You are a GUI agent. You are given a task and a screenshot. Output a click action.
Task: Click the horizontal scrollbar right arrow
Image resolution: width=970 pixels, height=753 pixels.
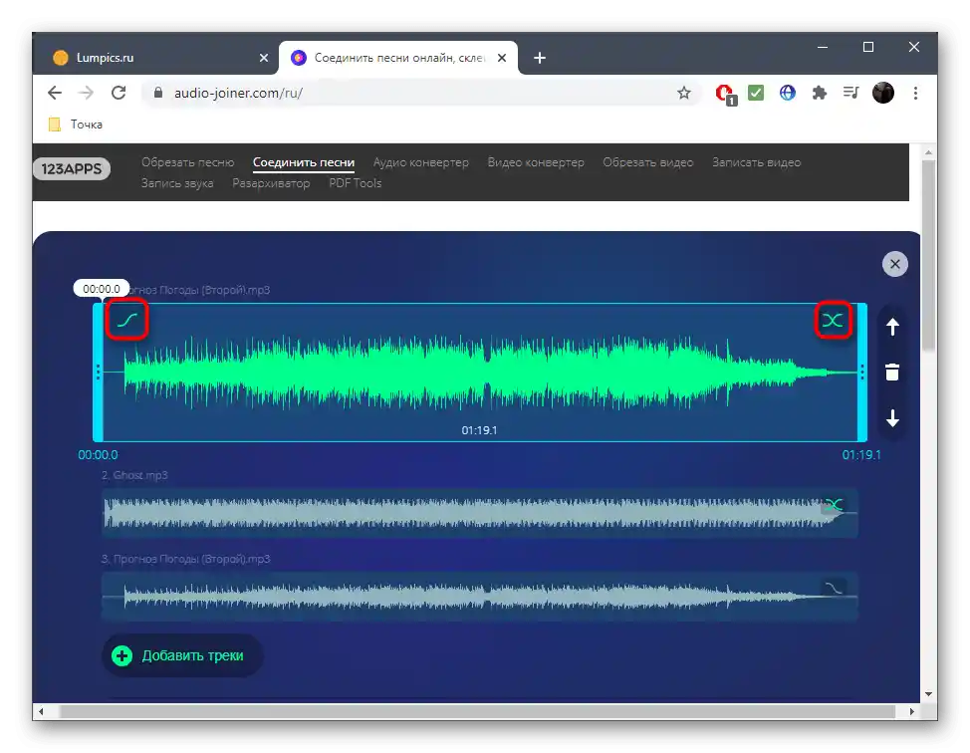click(x=912, y=711)
